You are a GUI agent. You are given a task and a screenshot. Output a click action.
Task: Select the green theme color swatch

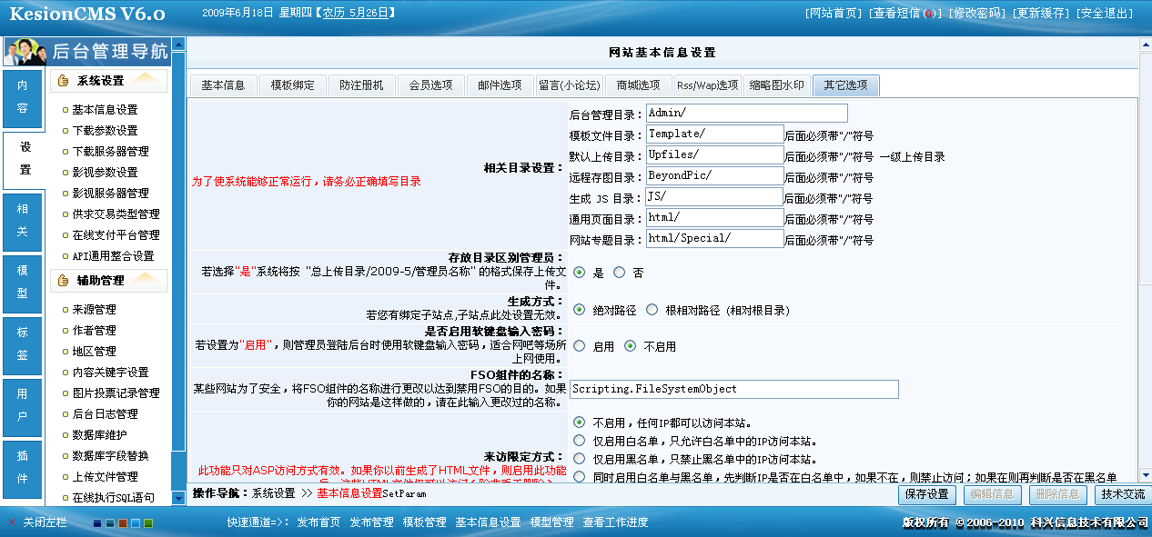(x=147, y=522)
